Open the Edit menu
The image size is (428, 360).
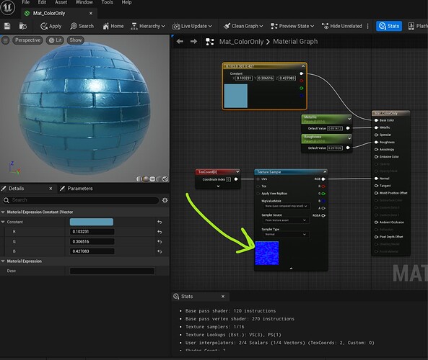[x=42, y=2]
